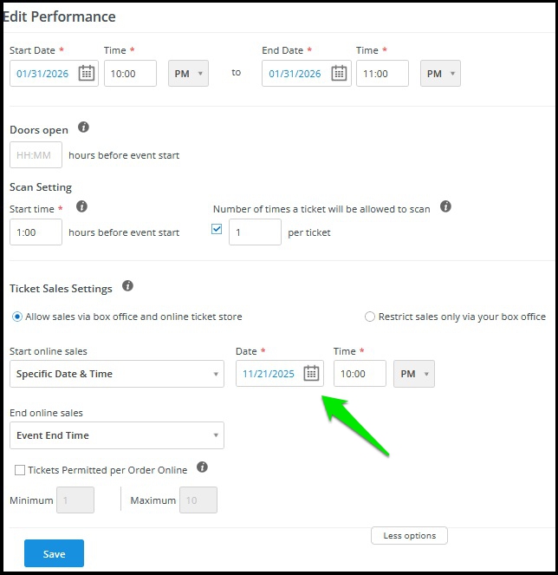Click the scans per ticket number field
558x575 pixels.
click(x=255, y=232)
